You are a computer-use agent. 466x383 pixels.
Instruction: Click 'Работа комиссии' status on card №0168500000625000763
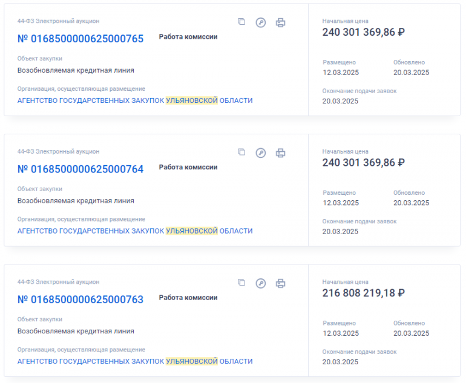pos(188,298)
